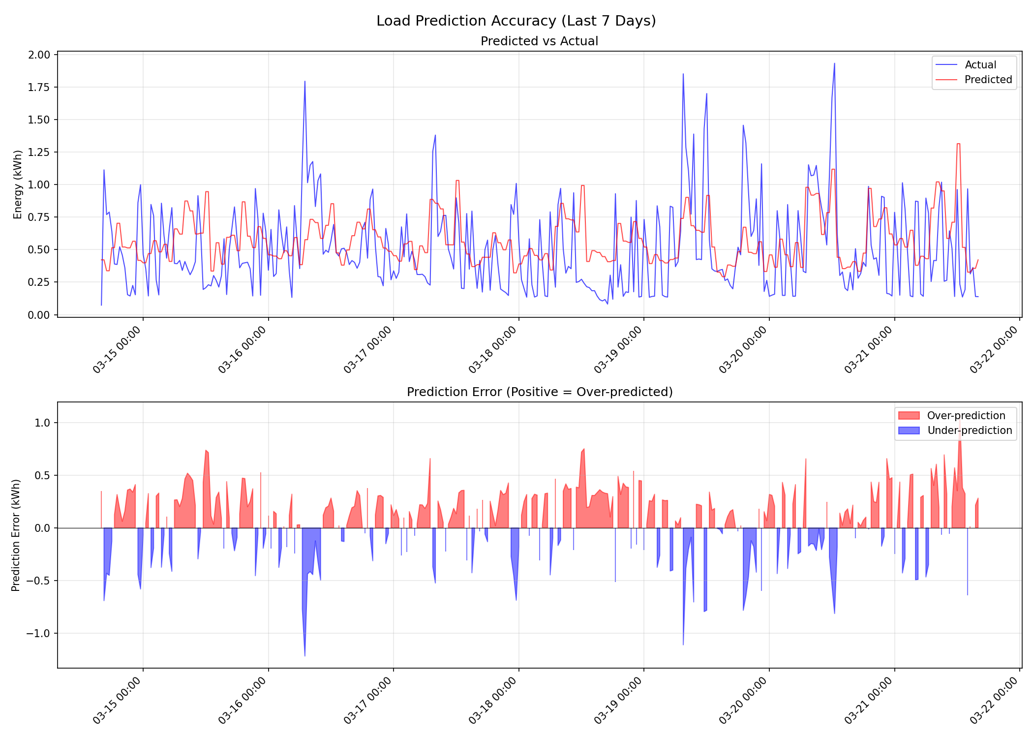Click the 03-20 00:00 tick, bottom chart
Screen dimensions: 1033x738
(x=743, y=701)
